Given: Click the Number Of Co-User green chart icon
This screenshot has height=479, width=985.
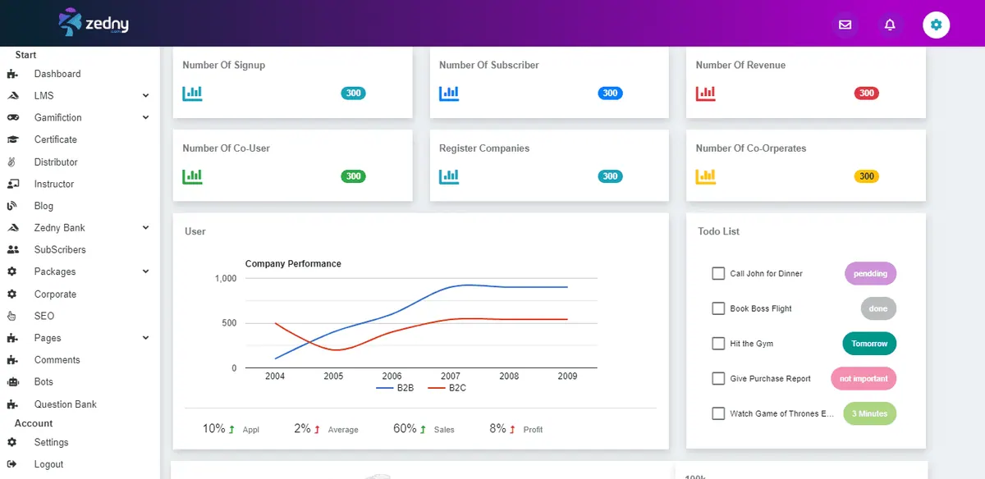Looking at the screenshot, I should tap(193, 176).
